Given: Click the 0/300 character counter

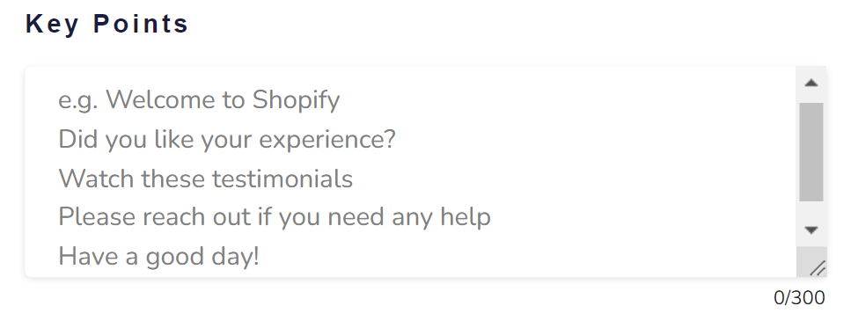Looking at the screenshot, I should pyautogui.click(x=799, y=298).
